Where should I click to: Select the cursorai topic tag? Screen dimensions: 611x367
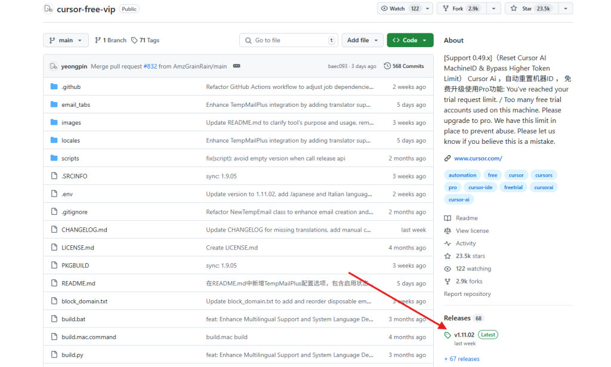(x=544, y=187)
